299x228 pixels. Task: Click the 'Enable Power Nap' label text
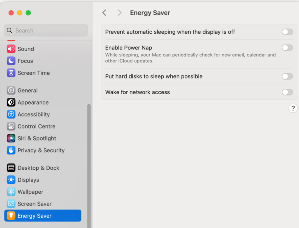(129, 48)
